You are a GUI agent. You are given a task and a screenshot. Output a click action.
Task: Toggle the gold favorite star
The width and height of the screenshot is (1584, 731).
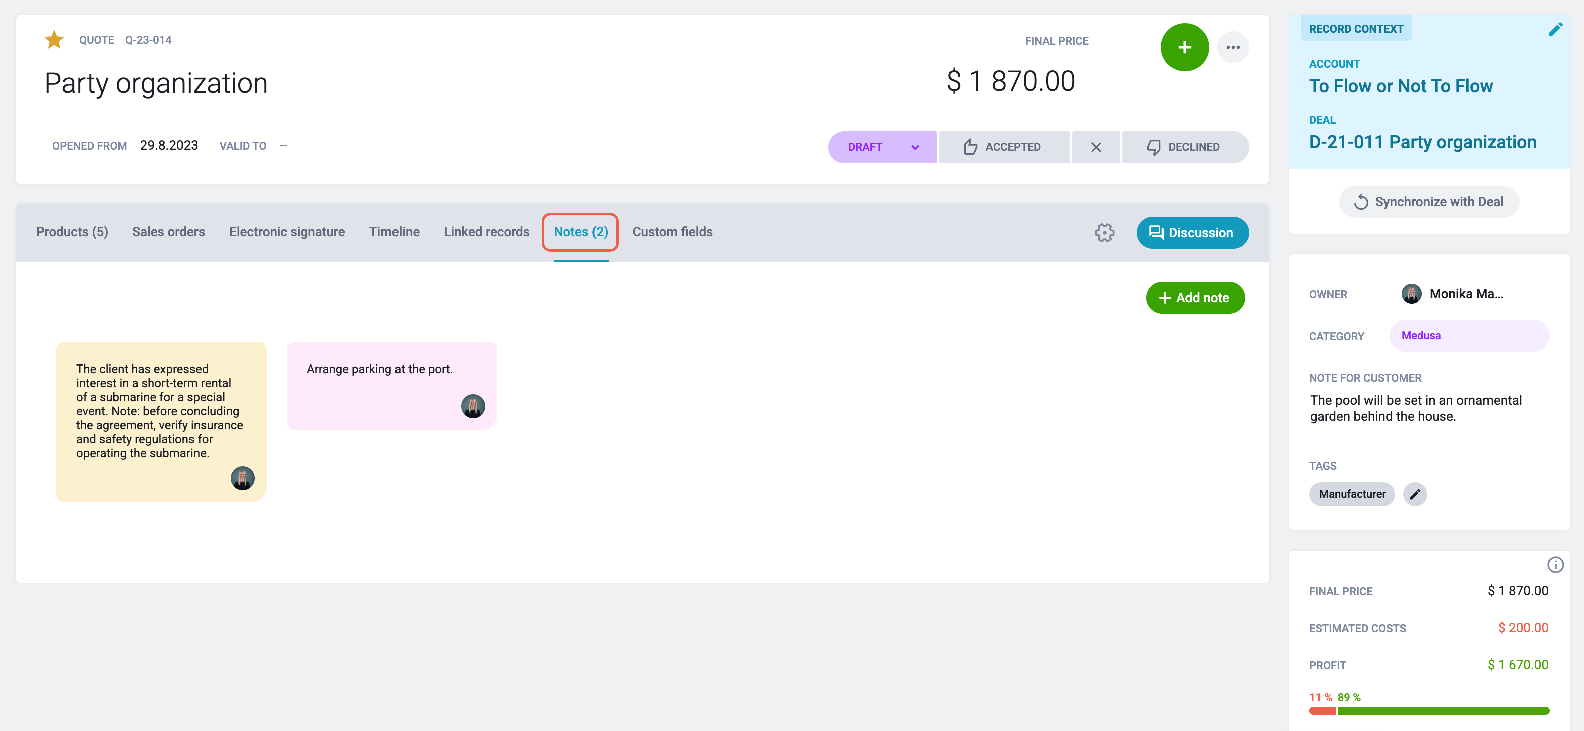[54, 40]
